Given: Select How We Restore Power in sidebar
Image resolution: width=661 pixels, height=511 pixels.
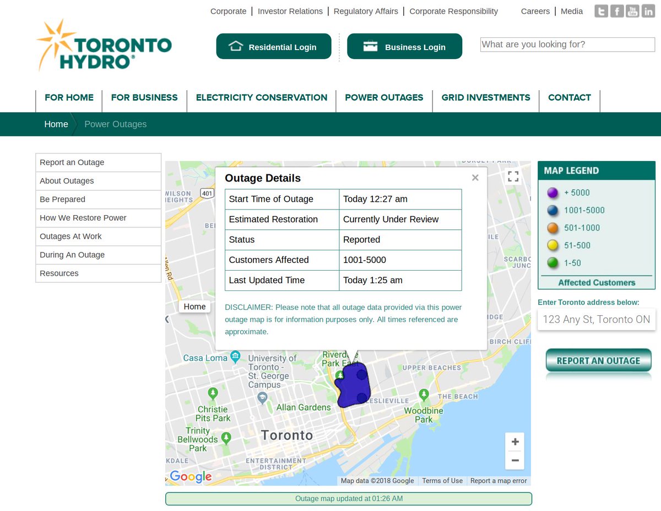Looking at the screenshot, I should pos(99,218).
